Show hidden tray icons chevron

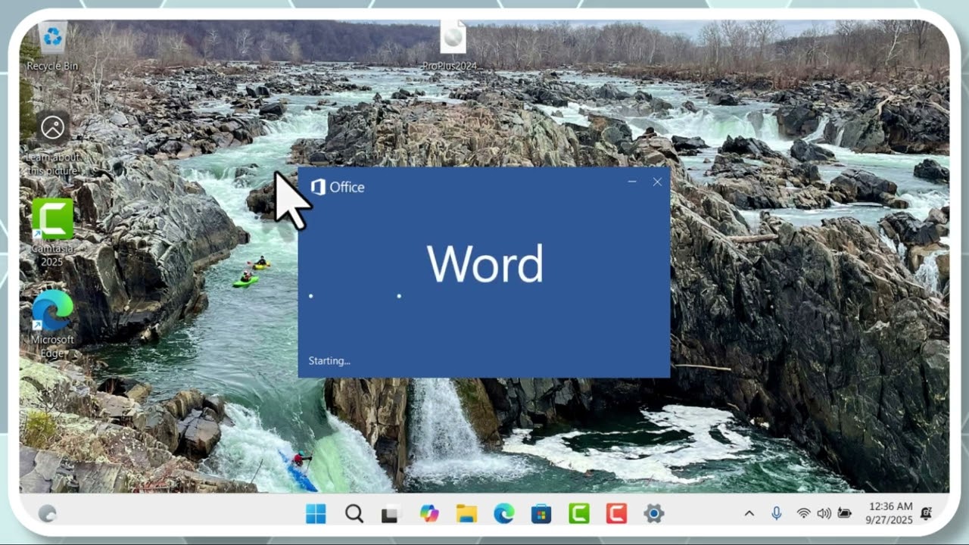coord(749,514)
